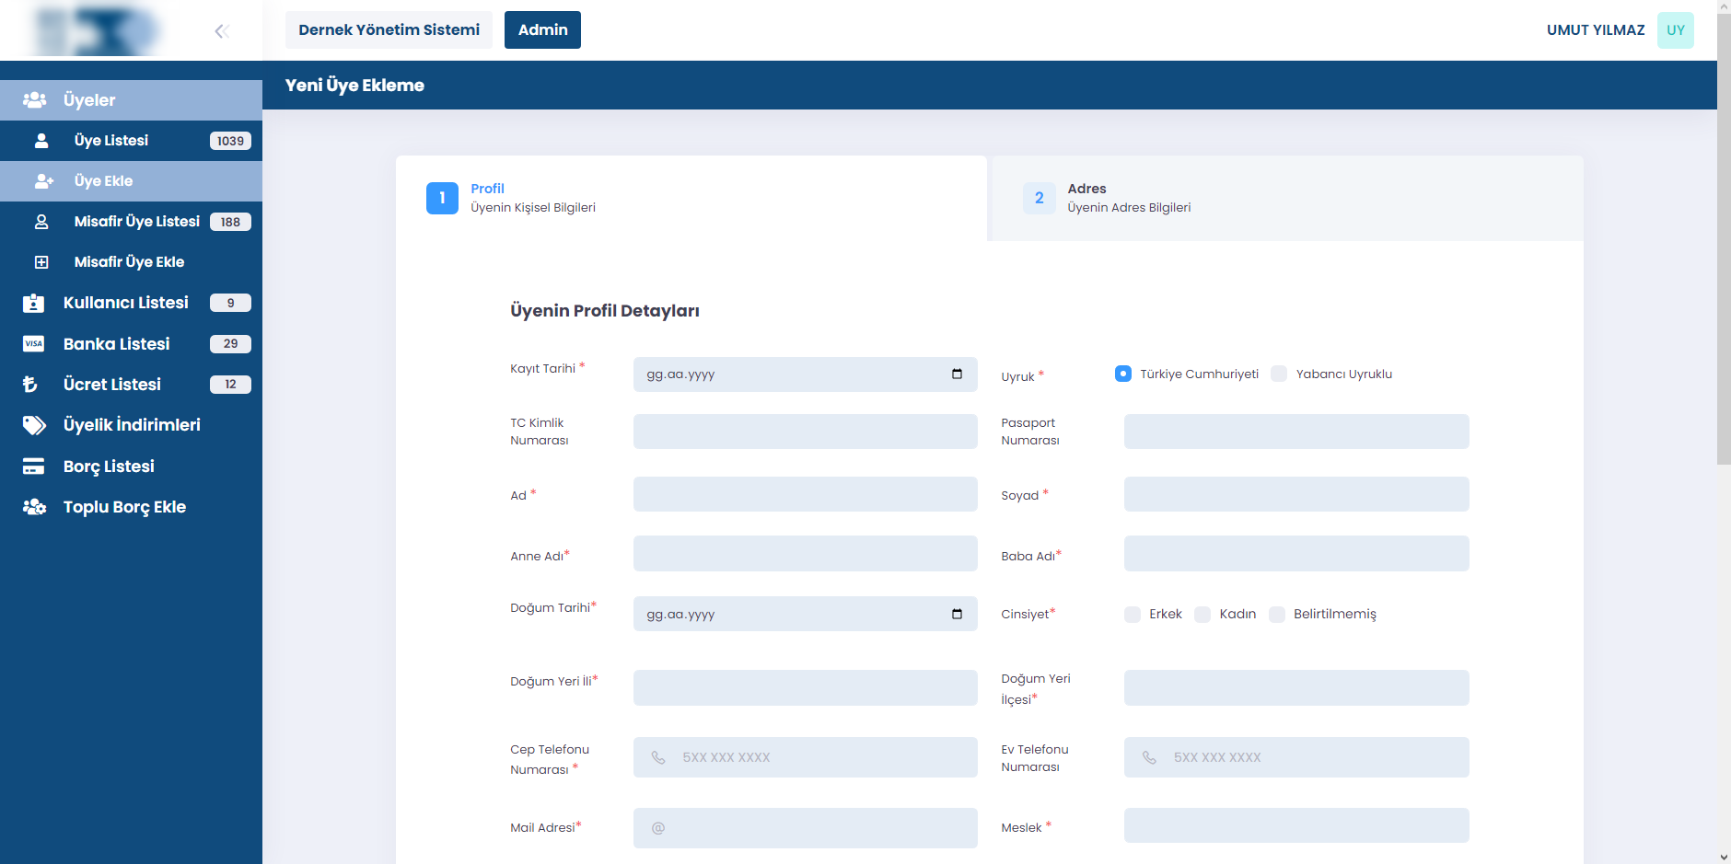This screenshot has width=1731, height=864.
Task: Choose Kadın gender option
Action: (1202, 615)
